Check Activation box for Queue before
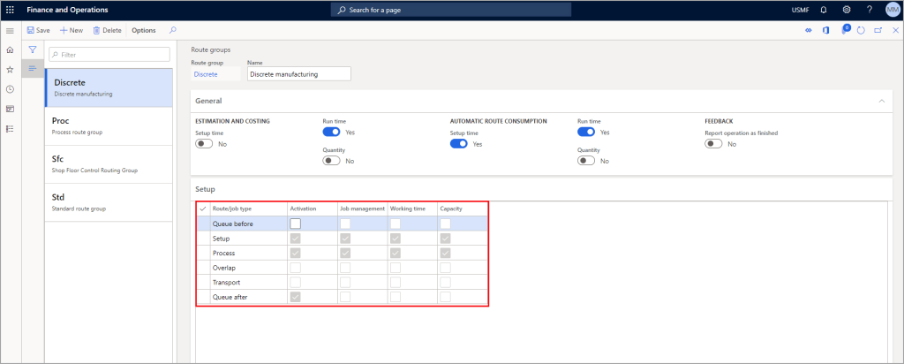Screen dimensions: 904x364 tap(296, 224)
